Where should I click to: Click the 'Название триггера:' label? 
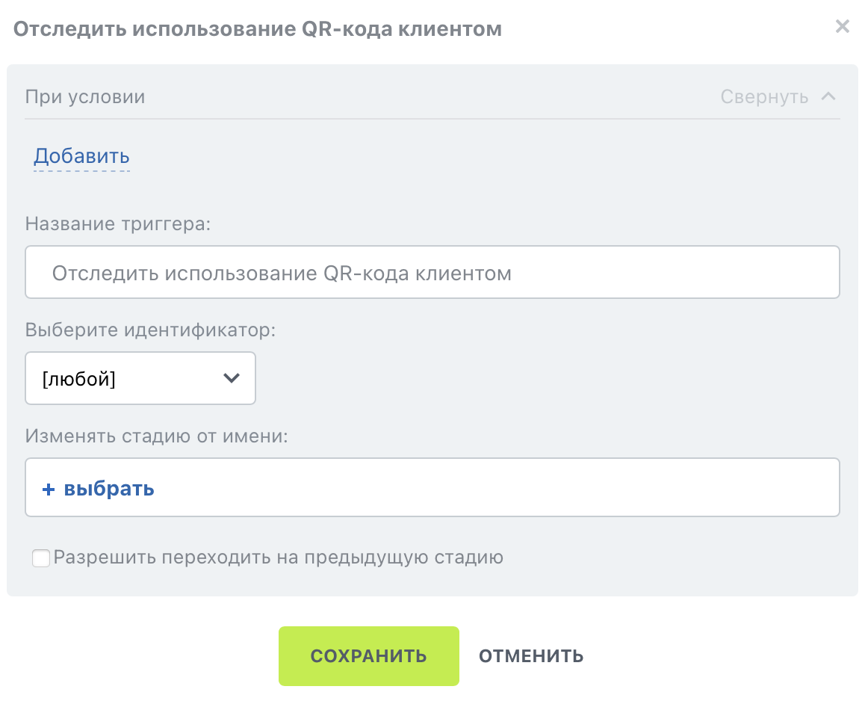tap(118, 223)
